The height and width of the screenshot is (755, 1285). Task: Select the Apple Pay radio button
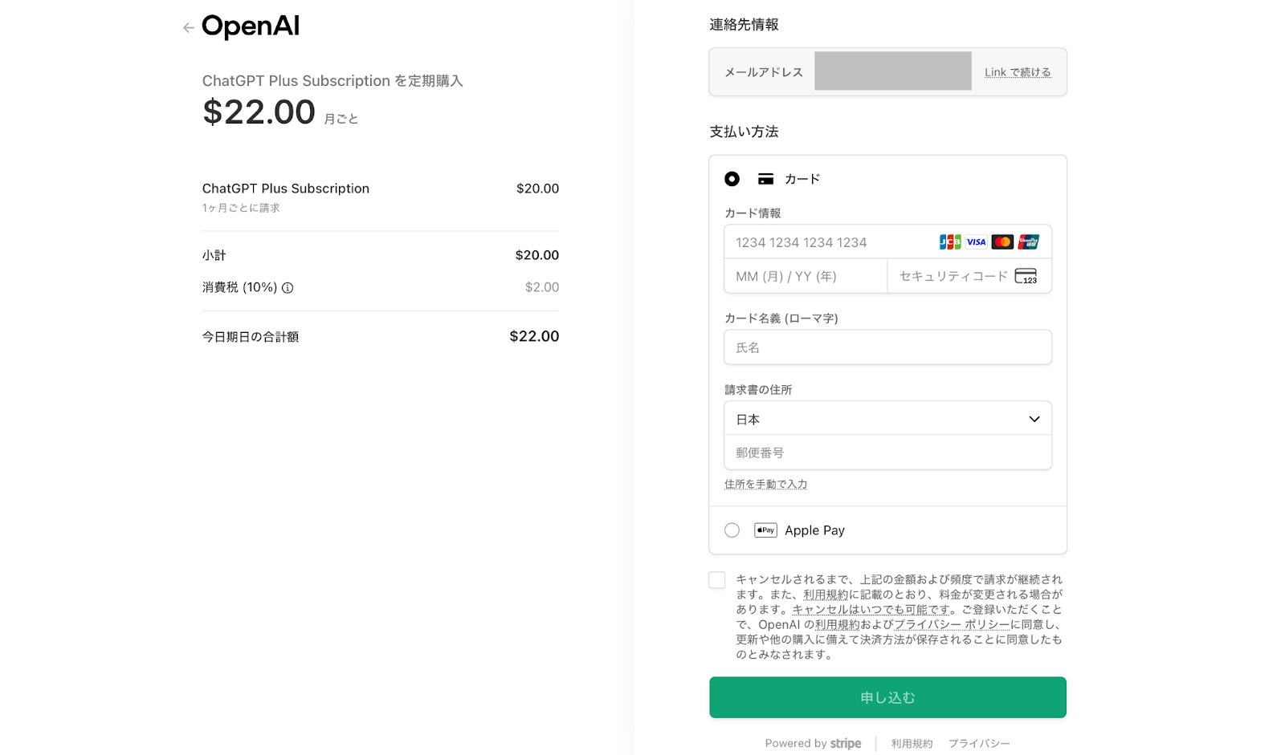pyautogui.click(x=732, y=530)
